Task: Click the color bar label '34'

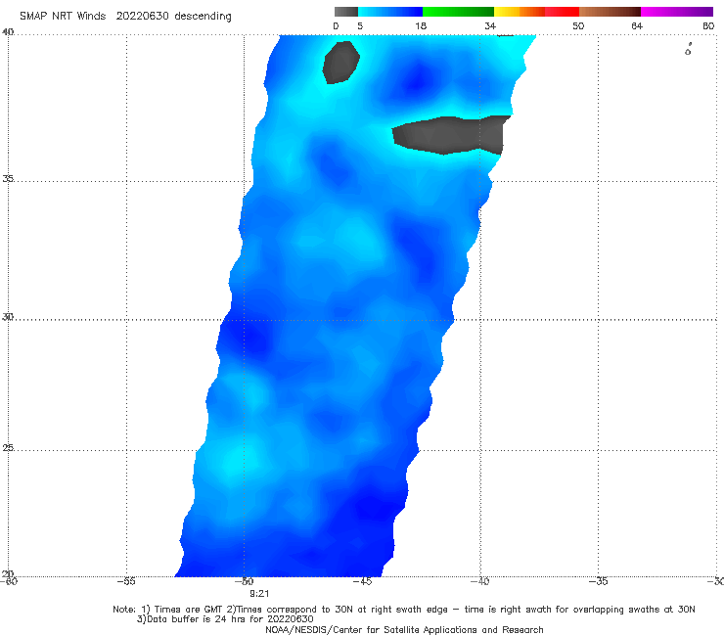Action: pyautogui.click(x=490, y=26)
